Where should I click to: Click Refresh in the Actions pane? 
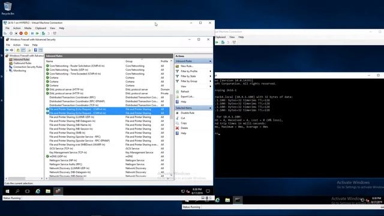click(x=185, y=91)
